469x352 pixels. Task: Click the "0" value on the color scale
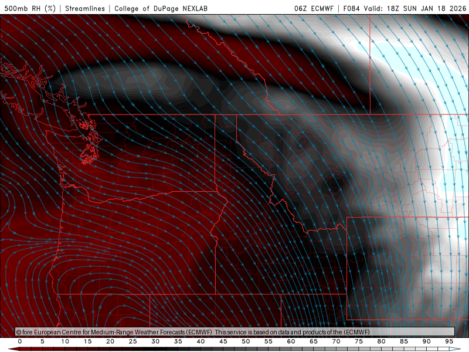(20, 341)
